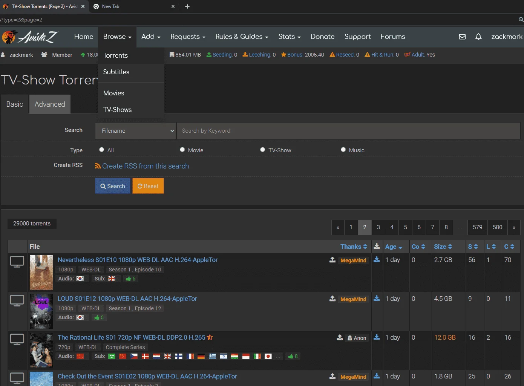Image resolution: width=524 pixels, height=386 pixels.
Task: Click uploader icon beside MegaMind on Nevertheless row
Action: click(x=332, y=260)
